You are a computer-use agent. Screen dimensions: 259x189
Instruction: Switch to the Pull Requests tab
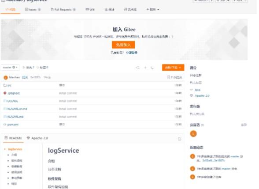coord(63,9)
